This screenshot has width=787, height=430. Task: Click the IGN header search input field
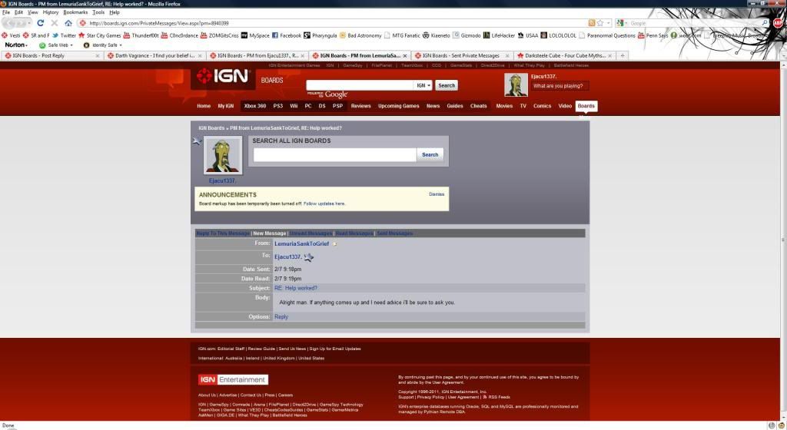coord(360,86)
